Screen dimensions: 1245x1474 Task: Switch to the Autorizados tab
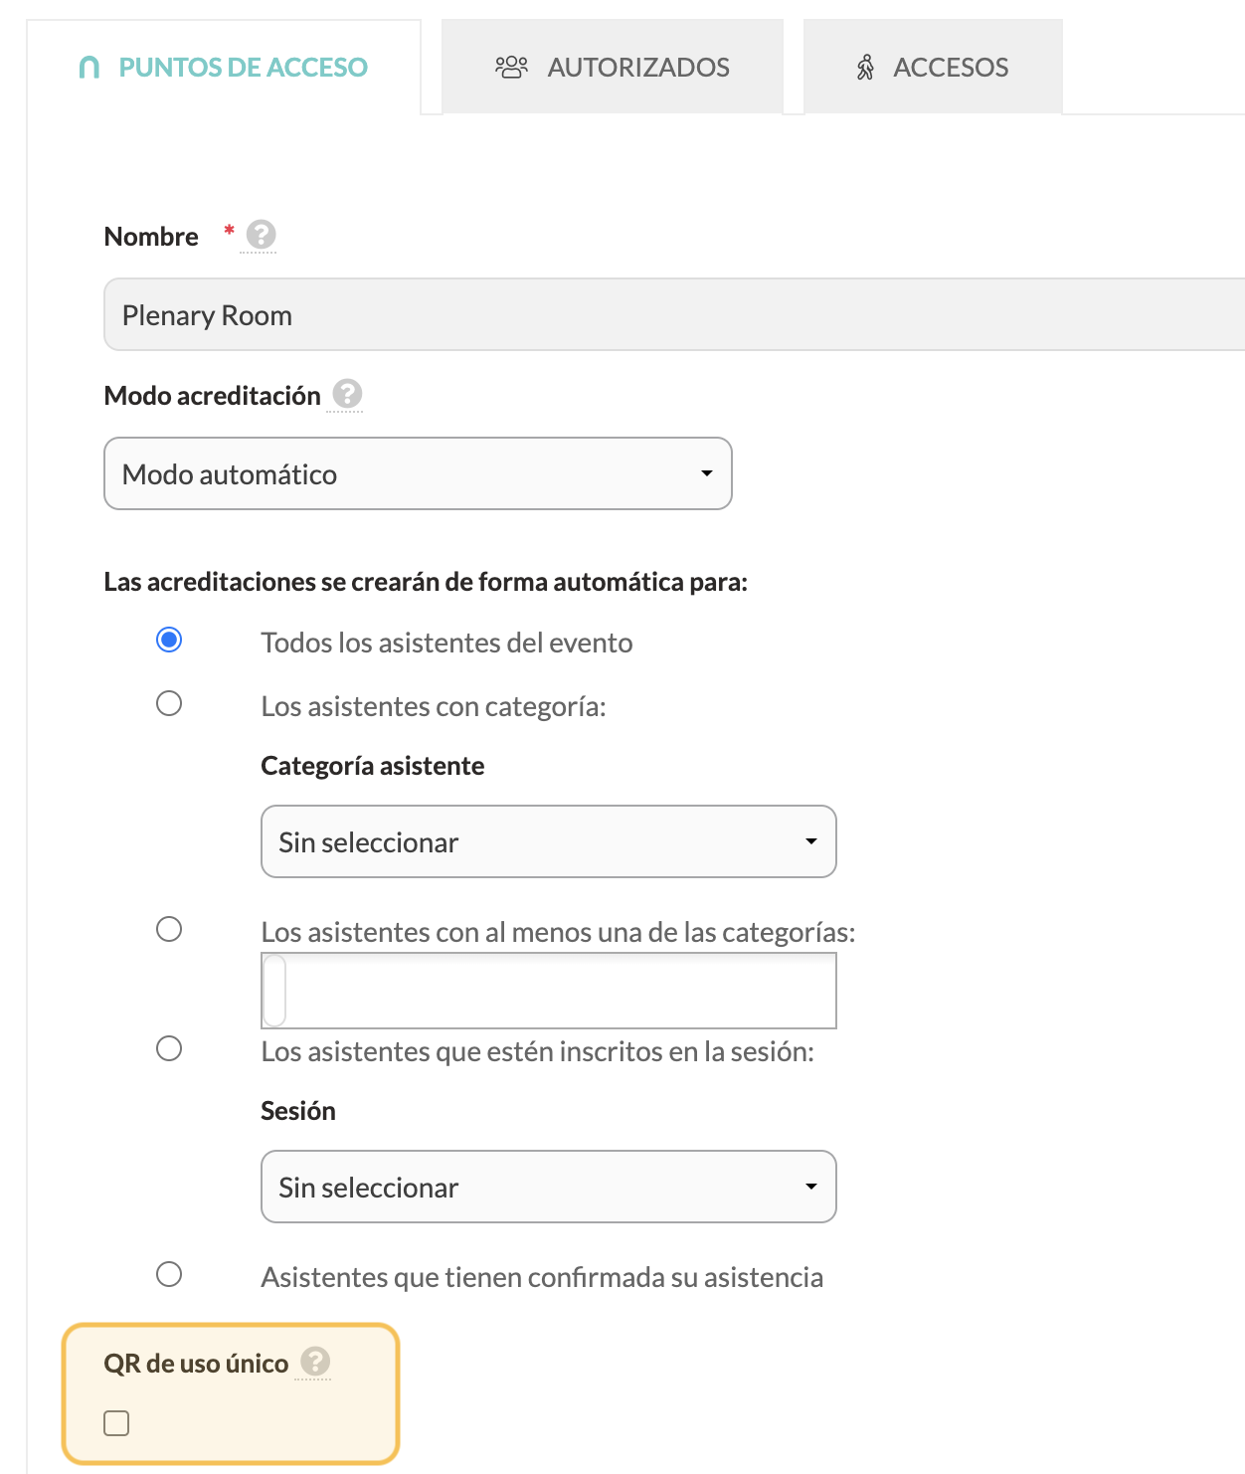(x=613, y=67)
